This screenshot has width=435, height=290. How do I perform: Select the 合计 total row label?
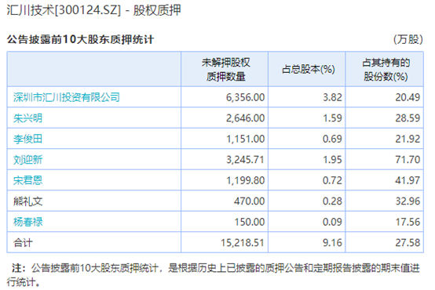click(94, 243)
